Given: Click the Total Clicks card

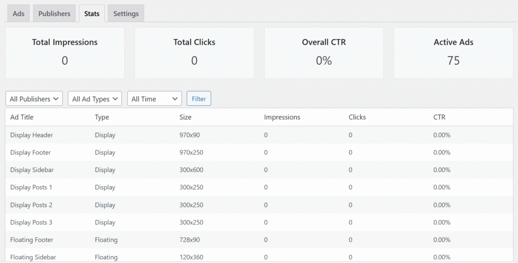Looking at the screenshot, I should pyautogui.click(x=194, y=53).
